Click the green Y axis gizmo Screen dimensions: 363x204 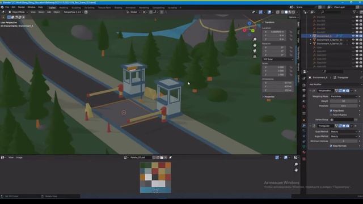coord(253,31)
